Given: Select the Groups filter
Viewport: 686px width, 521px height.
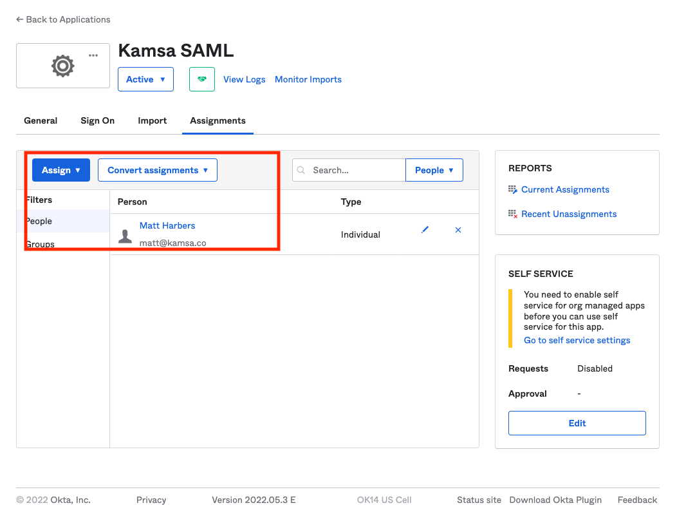Looking at the screenshot, I should (63, 244).
